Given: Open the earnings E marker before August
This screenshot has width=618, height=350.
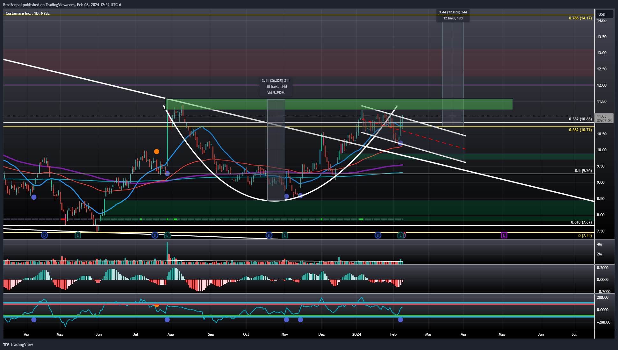Looking at the screenshot, I should [167, 235].
